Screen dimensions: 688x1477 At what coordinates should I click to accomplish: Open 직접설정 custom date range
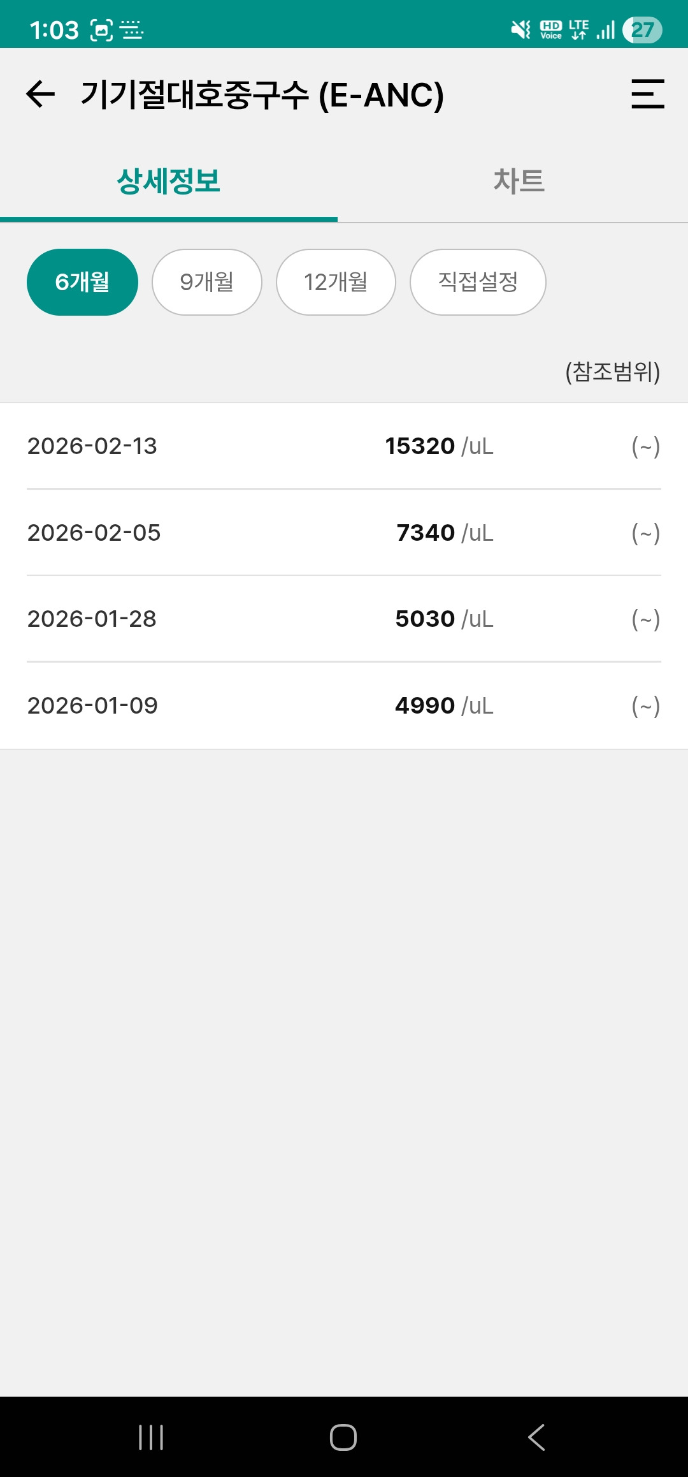(478, 282)
